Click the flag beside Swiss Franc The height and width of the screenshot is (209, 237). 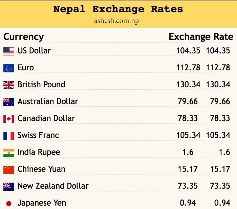pyautogui.click(x=9, y=136)
